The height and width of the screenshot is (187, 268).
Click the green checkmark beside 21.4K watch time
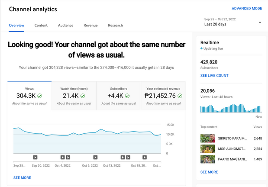coord(83,96)
